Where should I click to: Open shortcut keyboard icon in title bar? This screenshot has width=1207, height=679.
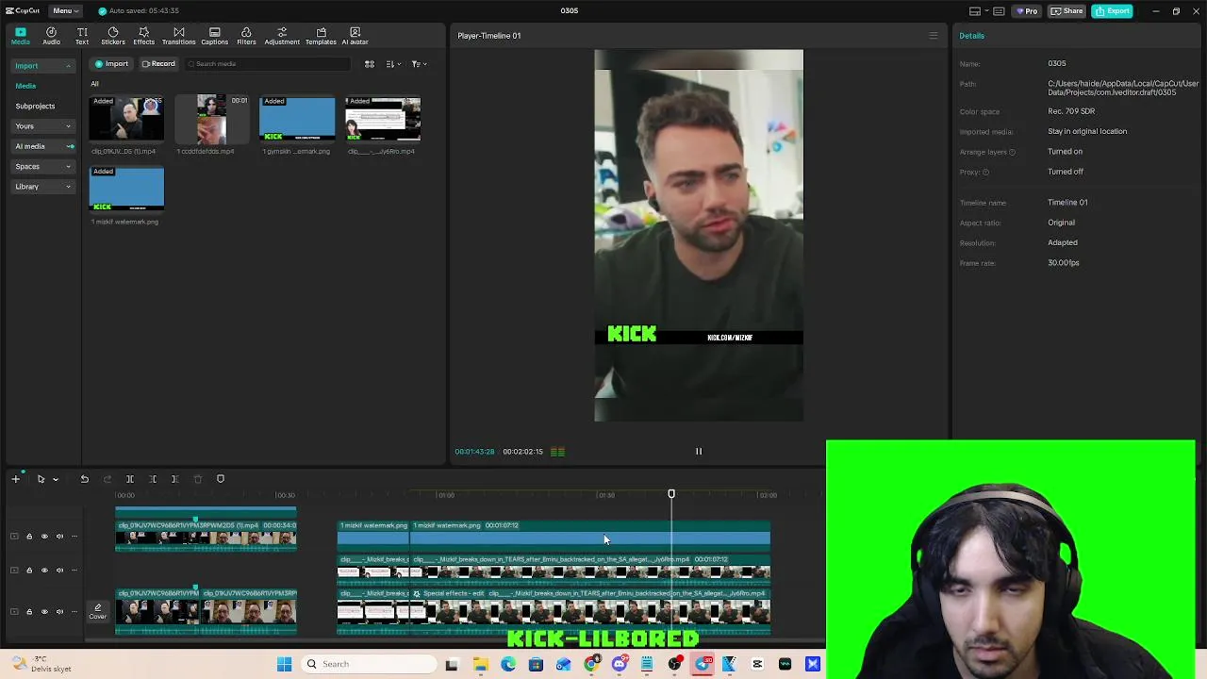(x=999, y=11)
